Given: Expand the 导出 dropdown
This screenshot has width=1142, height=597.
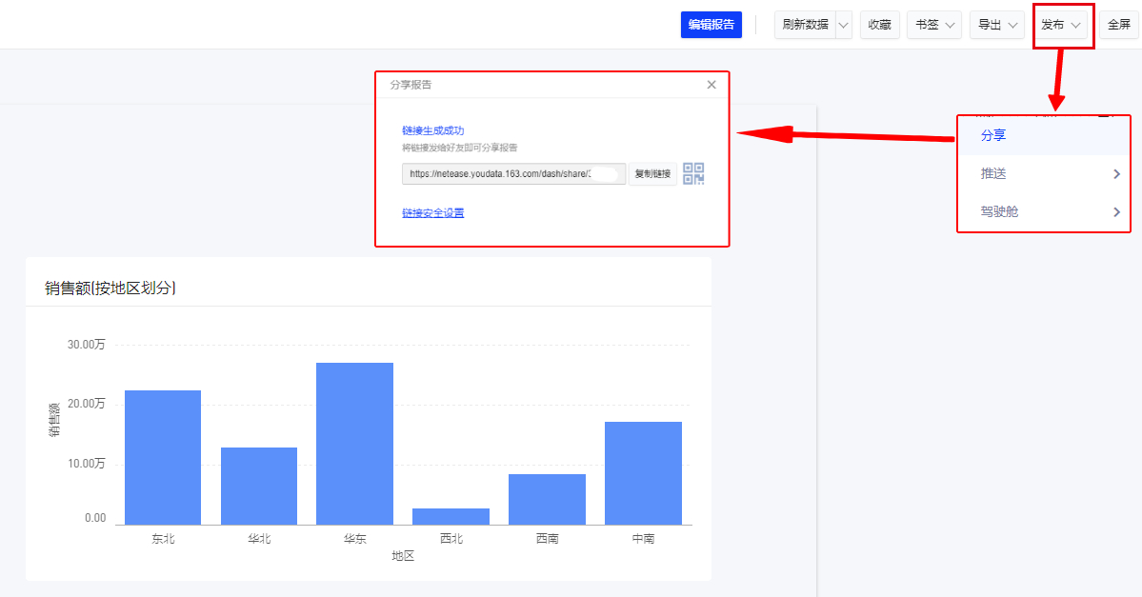Looking at the screenshot, I should point(997,26).
